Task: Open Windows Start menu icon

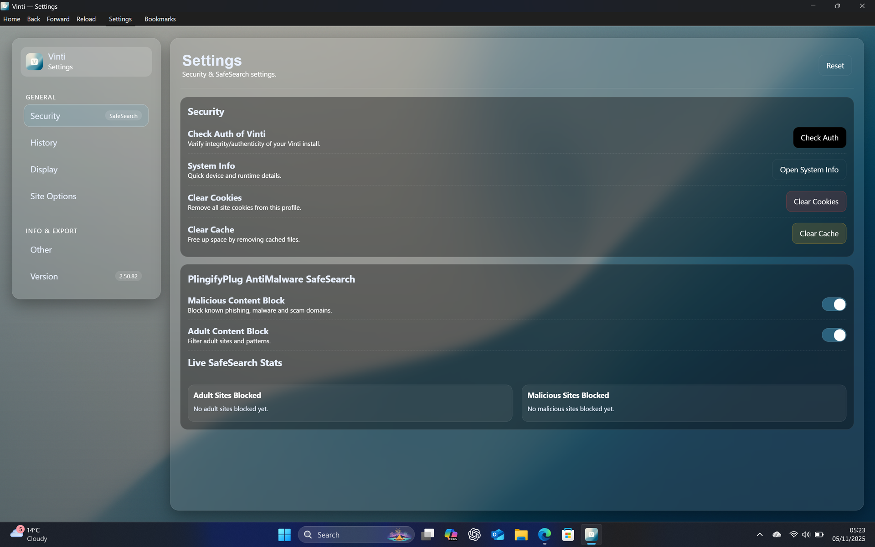Action: point(284,535)
